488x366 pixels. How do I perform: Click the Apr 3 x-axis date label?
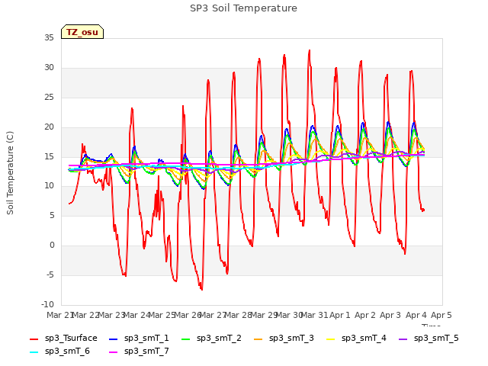390,315
